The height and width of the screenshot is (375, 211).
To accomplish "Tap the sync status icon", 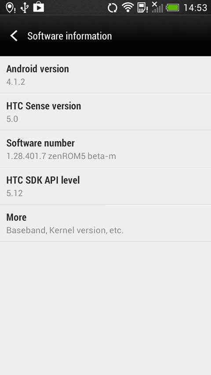I will click(x=112, y=7).
